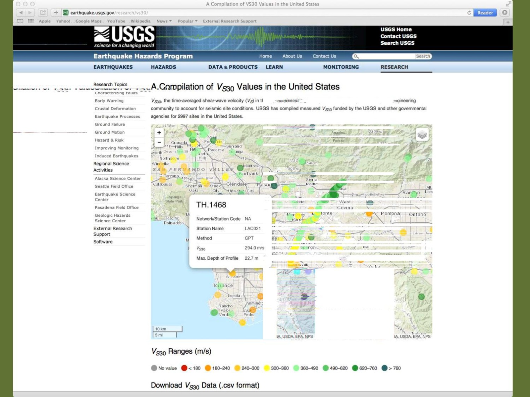
Task: Open the RESEARCH navigation tab
Action: (394, 67)
